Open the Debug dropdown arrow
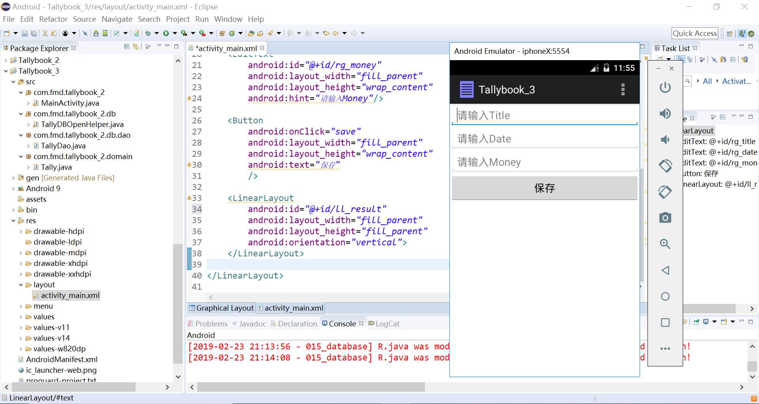The width and height of the screenshot is (759, 404). (157, 33)
